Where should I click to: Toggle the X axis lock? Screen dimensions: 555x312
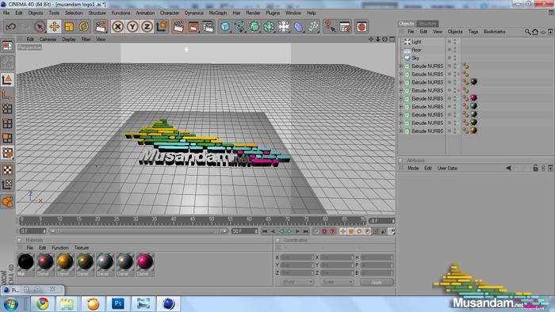tap(117, 26)
